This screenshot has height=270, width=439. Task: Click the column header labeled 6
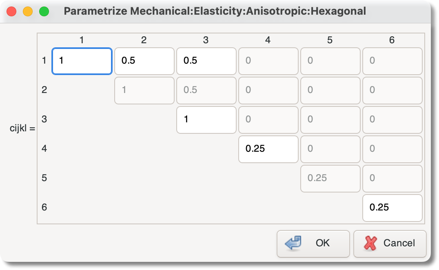tap(392, 40)
